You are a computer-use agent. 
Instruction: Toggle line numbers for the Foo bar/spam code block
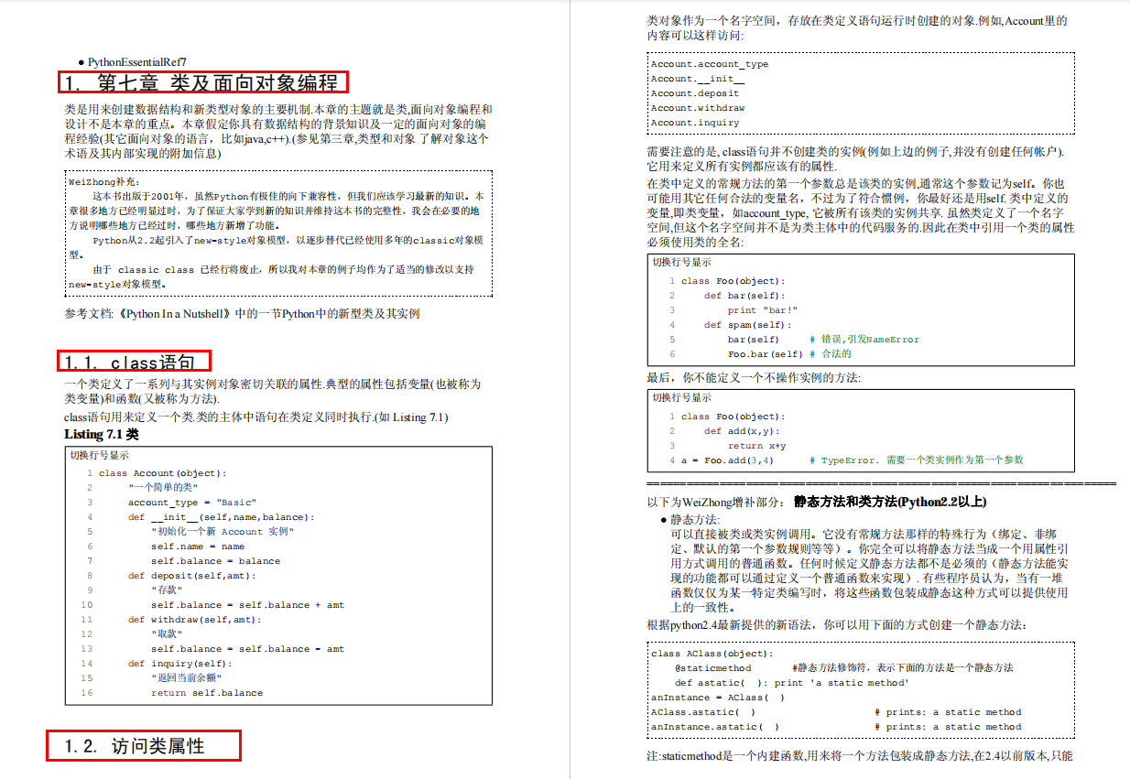pyautogui.click(x=681, y=262)
